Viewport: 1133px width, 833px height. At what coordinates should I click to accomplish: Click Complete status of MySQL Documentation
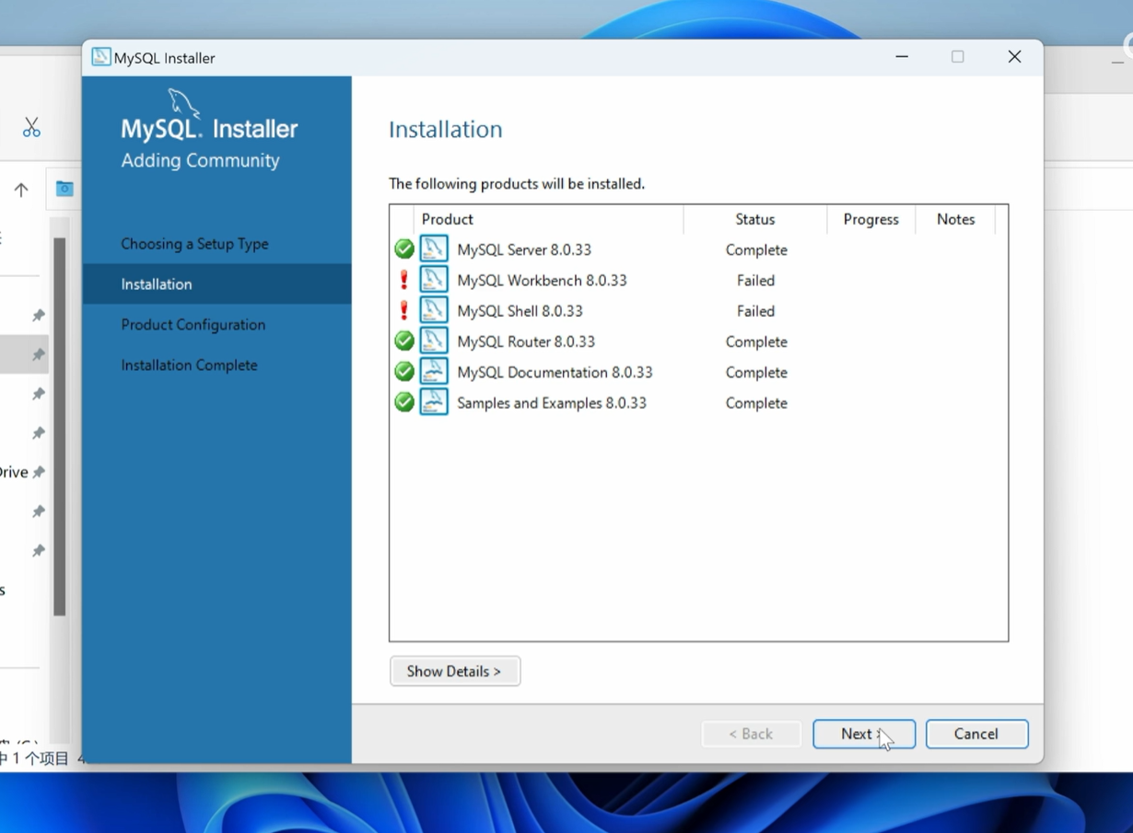coord(756,372)
